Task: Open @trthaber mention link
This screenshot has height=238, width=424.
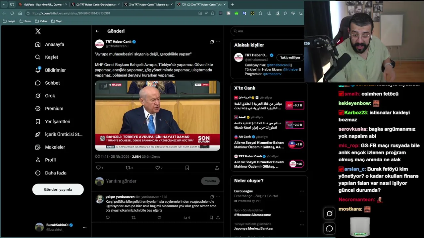Action: 291,69
